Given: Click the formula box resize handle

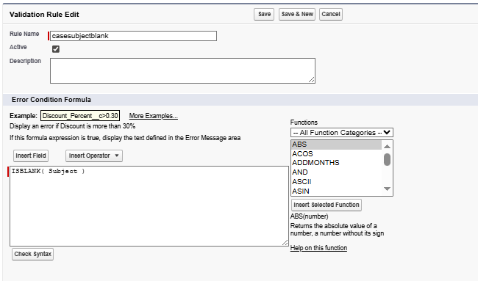Looking at the screenshot, I should (x=285, y=242).
